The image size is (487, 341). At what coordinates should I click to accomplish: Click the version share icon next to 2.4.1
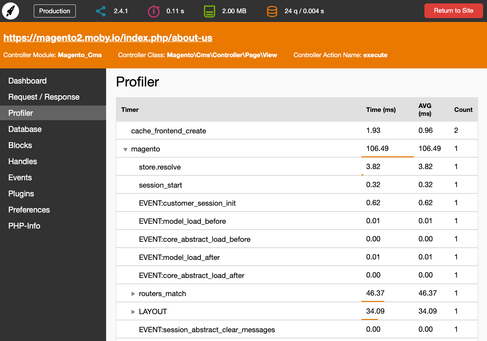coord(101,11)
